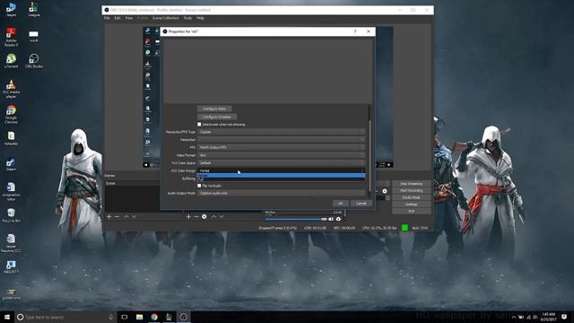Move scene down with the Scenes down arrow
The width and height of the screenshot is (574, 323).
click(x=135, y=217)
